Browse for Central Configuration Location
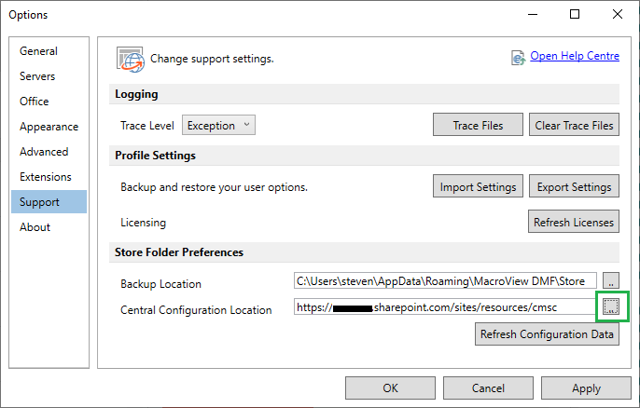Viewport: 640px width, 408px height. point(611,306)
